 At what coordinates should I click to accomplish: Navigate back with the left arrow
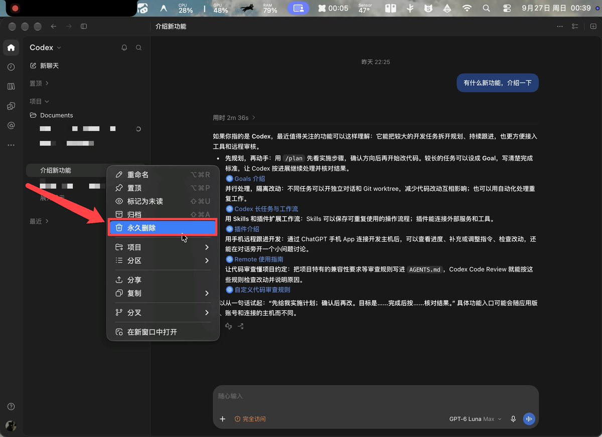click(54, 26)
